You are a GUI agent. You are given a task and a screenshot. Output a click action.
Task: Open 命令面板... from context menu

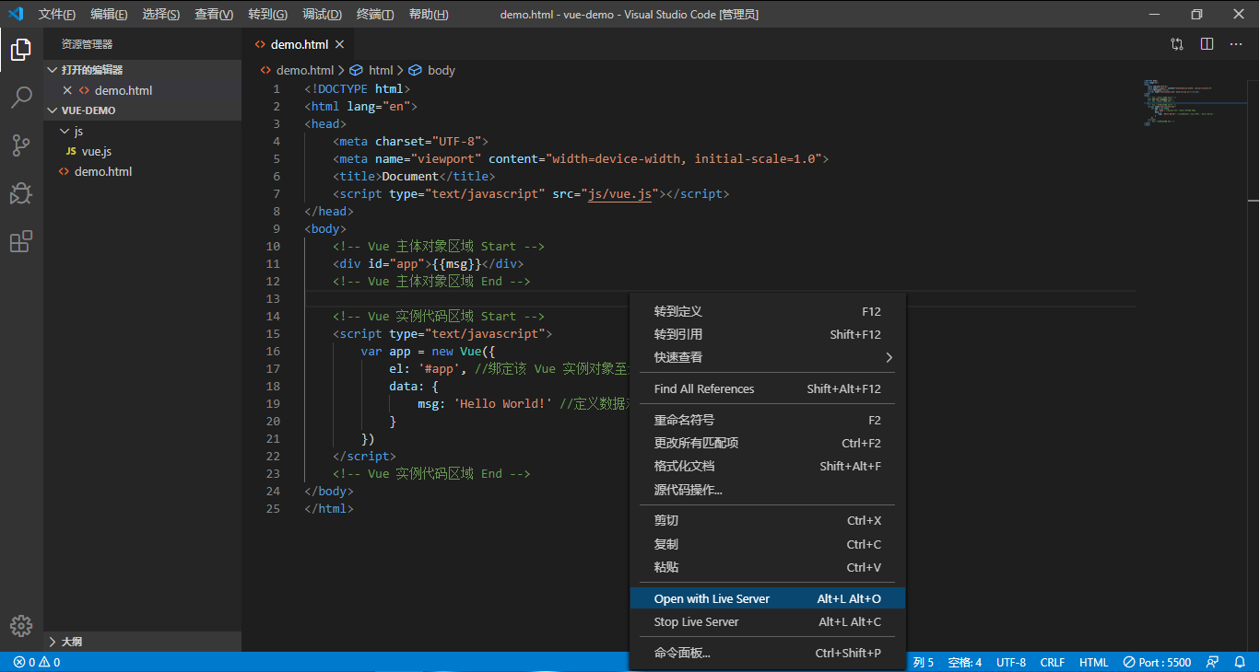(x=767, y=653)
